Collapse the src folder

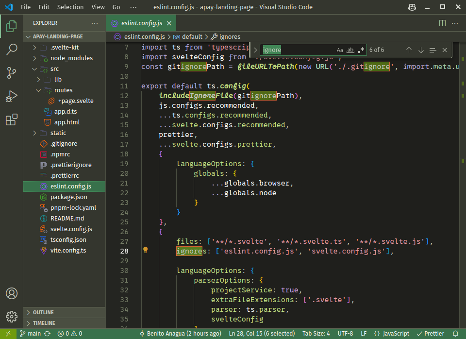(x=64, y=68)
